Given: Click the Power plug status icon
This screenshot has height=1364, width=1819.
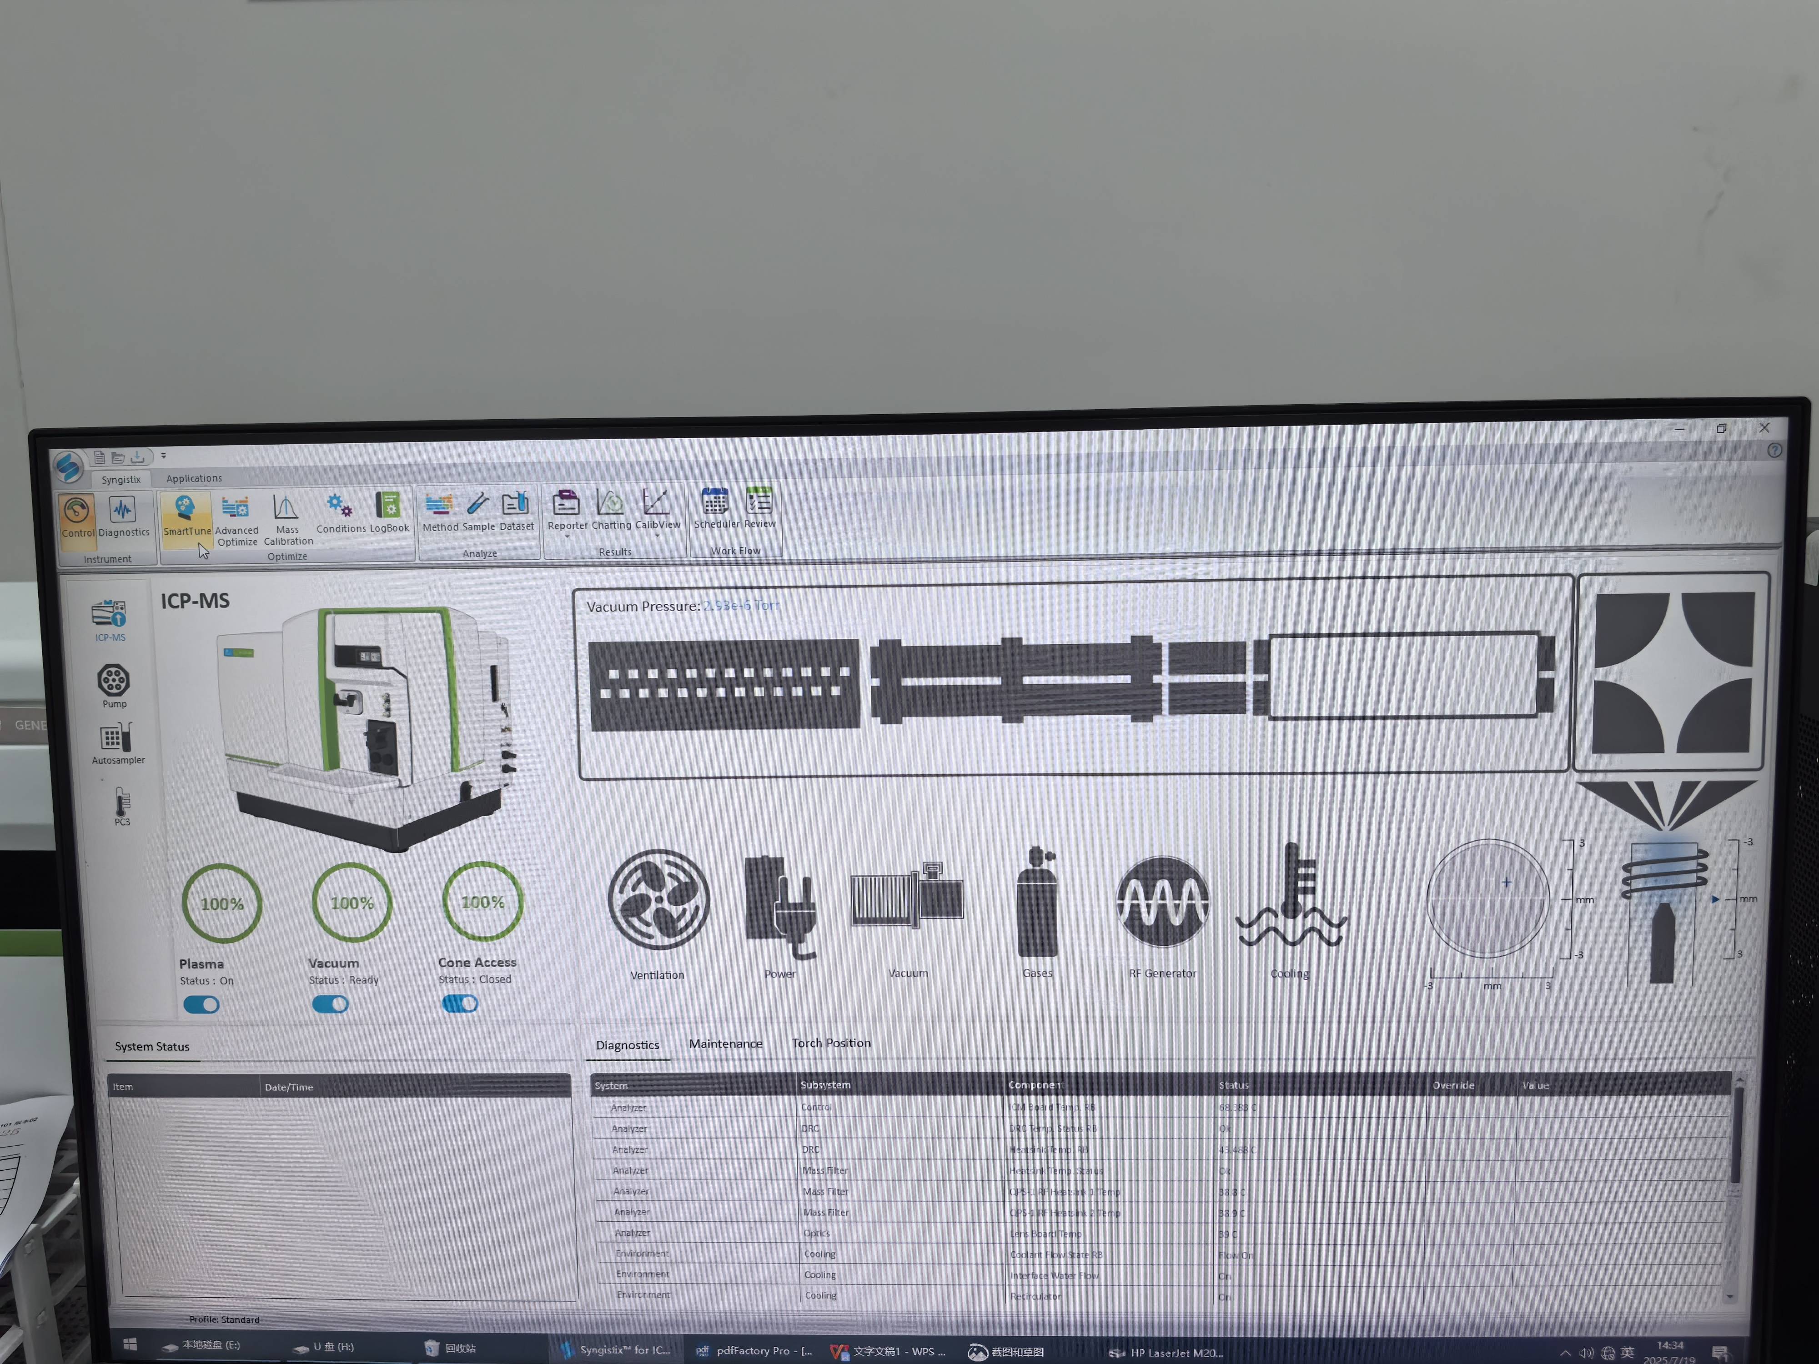Looking at the screenshot, I should [x=779, y=907].
